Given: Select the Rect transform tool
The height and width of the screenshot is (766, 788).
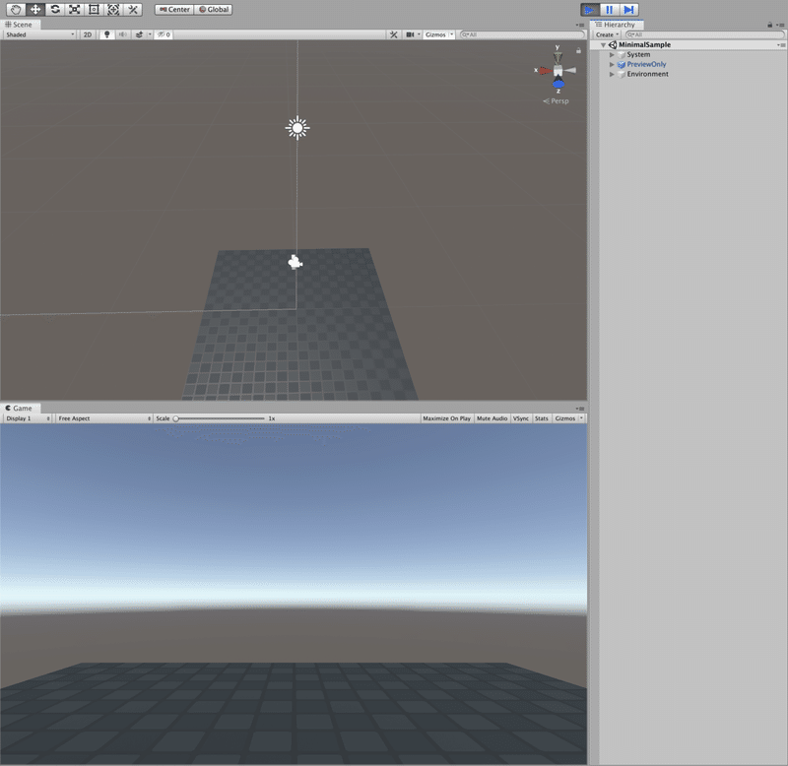Looking at the screenshot, I should click(x=94, y=10).
